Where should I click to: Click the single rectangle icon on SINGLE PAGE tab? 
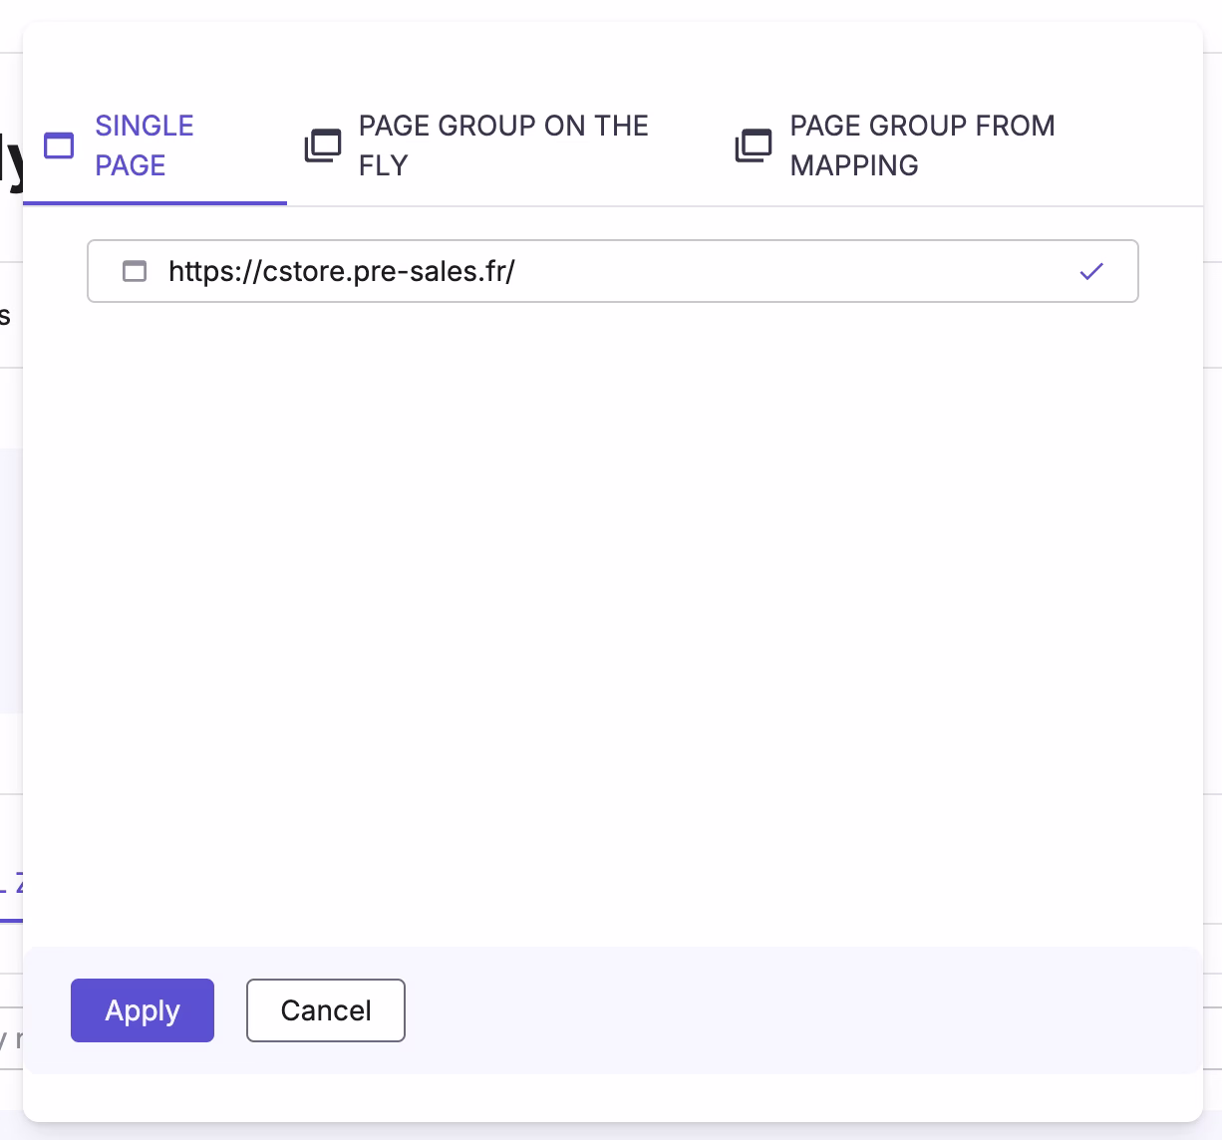click(x=58, y=145)
